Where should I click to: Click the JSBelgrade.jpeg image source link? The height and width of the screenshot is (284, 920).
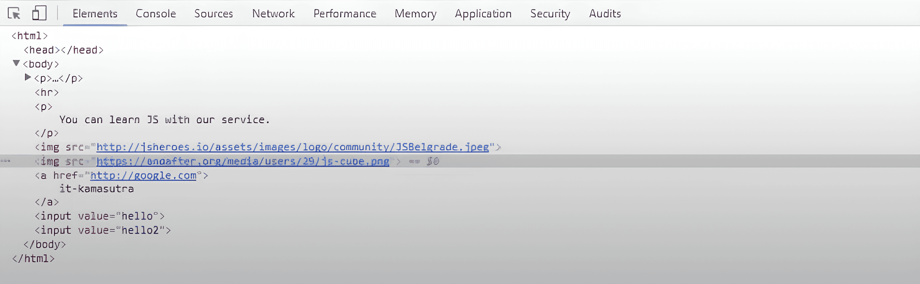(292, 147)
